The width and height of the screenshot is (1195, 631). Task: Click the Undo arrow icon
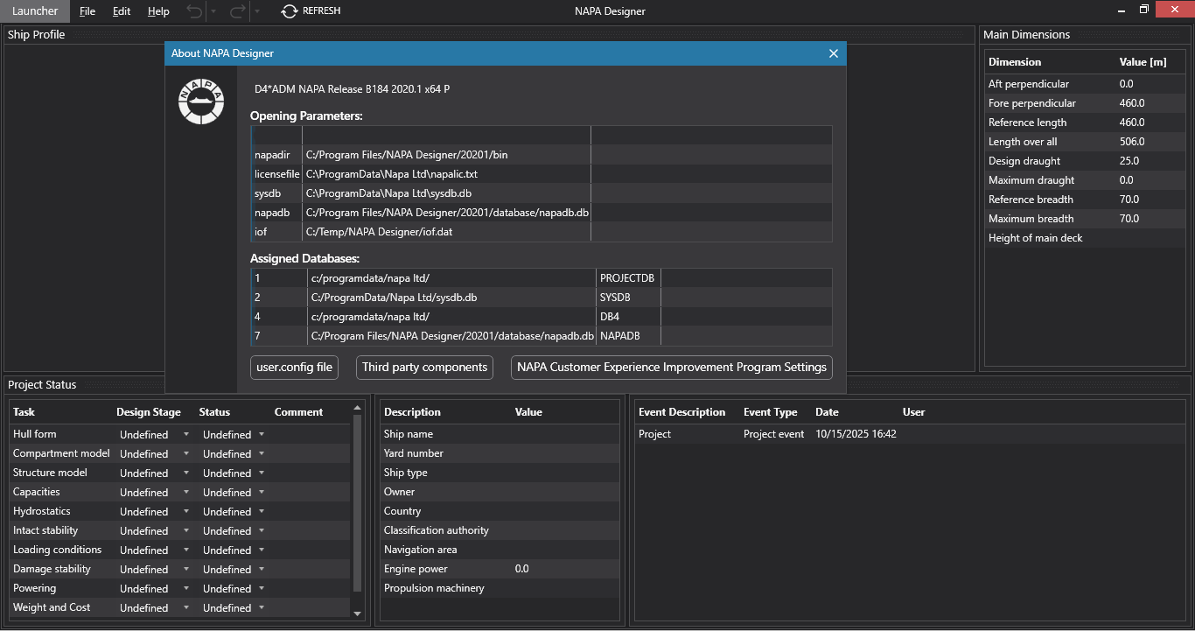click(x=194, y=11)
